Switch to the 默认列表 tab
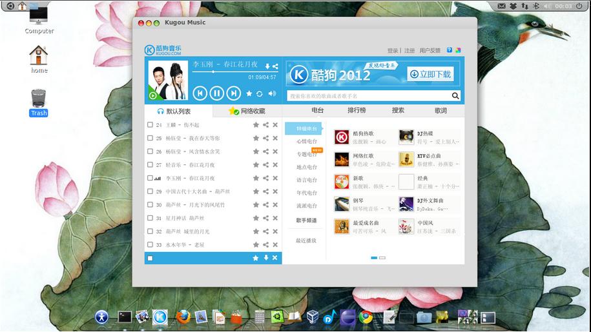Screen dimensions: 591x332 click(x=178, y=112)
